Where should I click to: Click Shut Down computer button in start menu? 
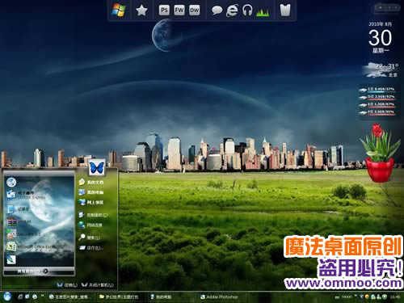coord(98,284)
